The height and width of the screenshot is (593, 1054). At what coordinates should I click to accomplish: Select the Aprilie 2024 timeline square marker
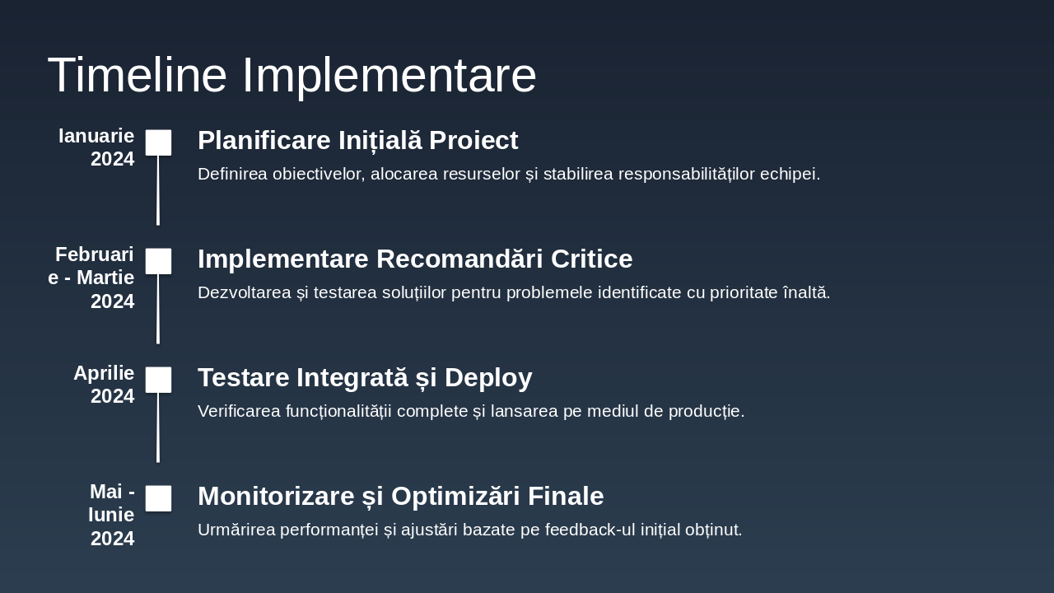pyautogui.click(x=159, y=380)
